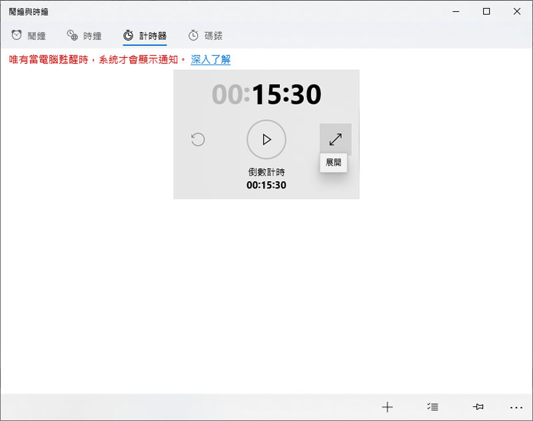The height and width of the screenshot is (421, 533).
Task: Pin the timer using the pin icon
Action: 477,407
